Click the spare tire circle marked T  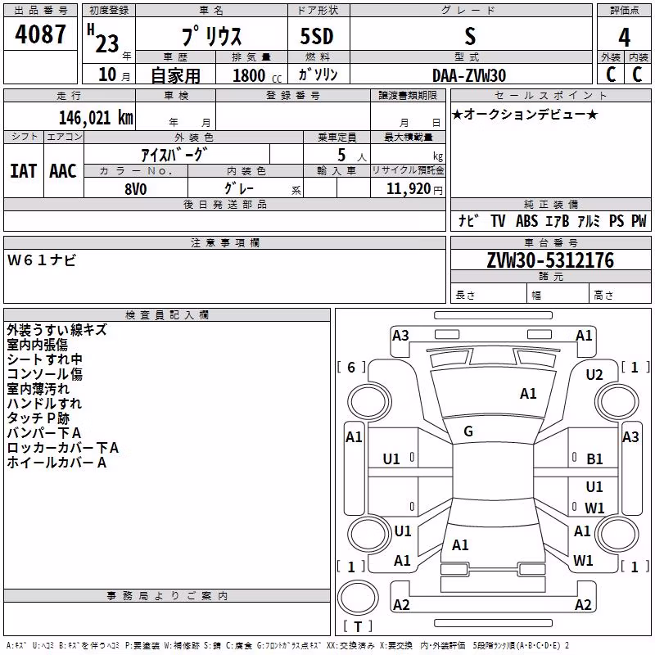[x=358, y=598]
